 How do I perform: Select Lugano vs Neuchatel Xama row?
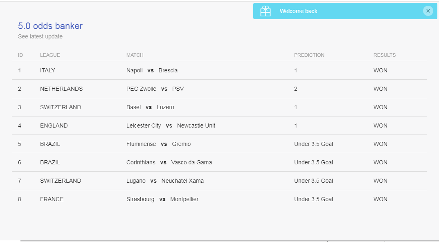pyautogui.click(x=219, y=181)
